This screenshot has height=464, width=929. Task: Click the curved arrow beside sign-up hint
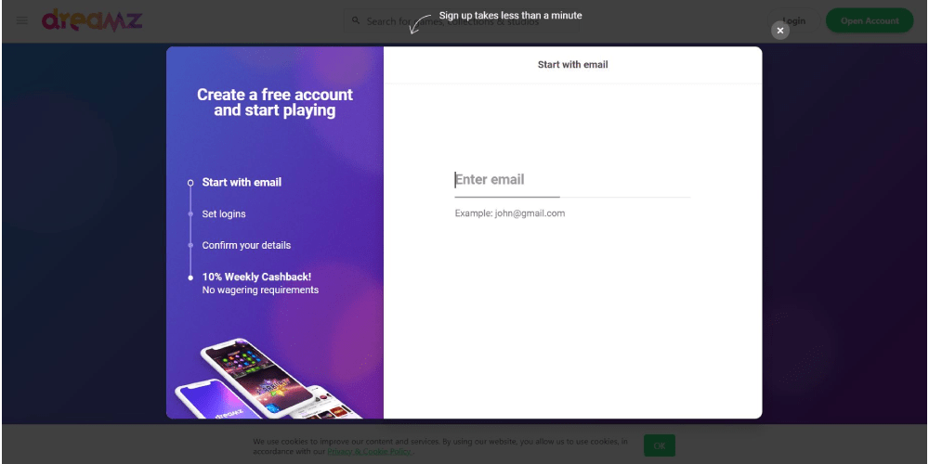pyautogui.click(x=421, y=23)
